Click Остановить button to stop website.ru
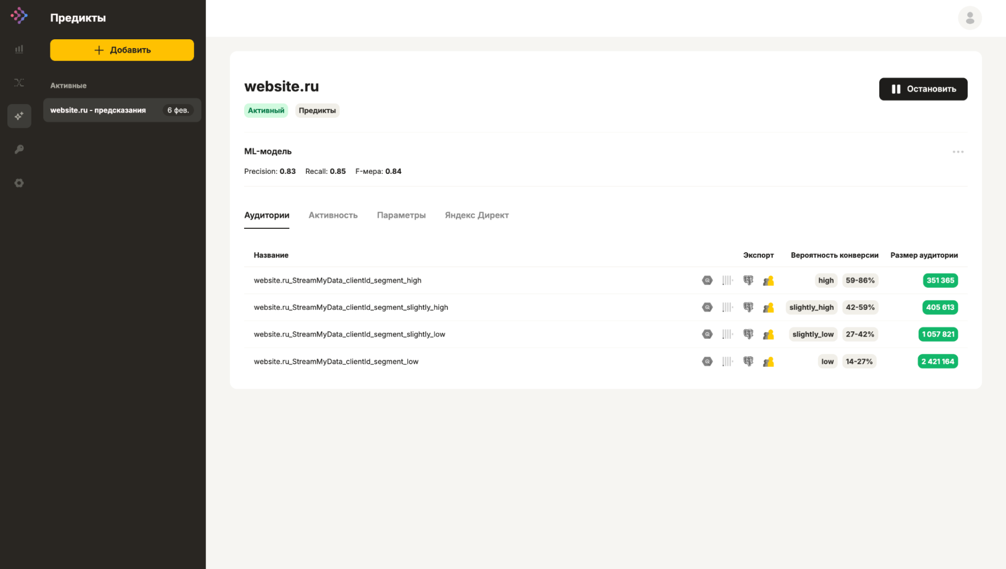1006x569 pixels. (x=923, y=88)
